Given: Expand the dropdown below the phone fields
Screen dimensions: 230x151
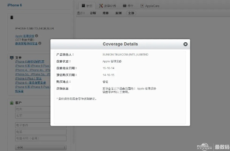Looking at the screenshot, I should [x=40, y=147].
